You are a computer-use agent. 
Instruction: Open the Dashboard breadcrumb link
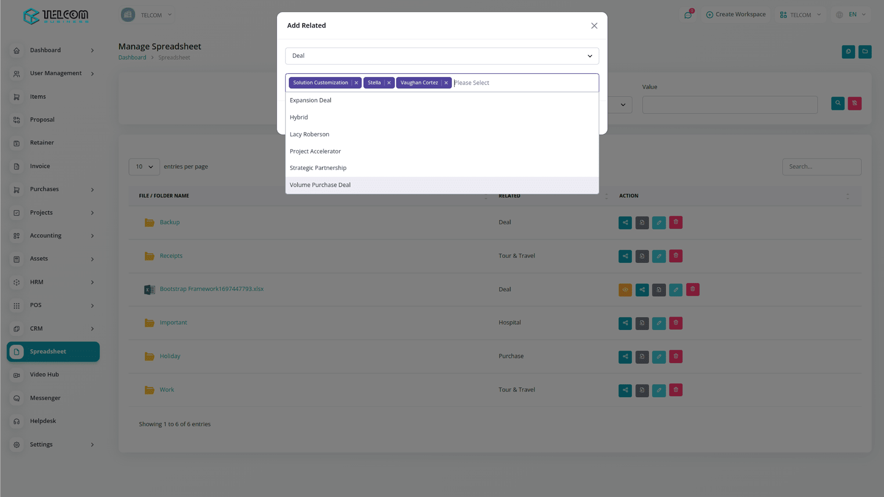(x=132, y=58)
